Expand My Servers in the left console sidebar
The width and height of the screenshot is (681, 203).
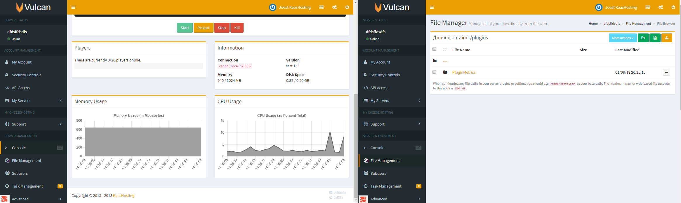pos(34,100)
